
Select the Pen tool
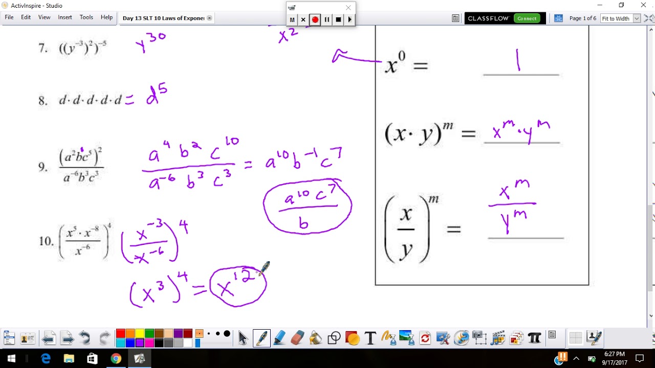click(x=261, y=338)
